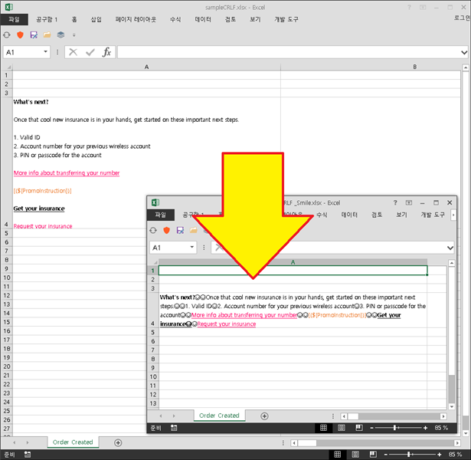Image resolution: width=471 pixels, height=460 pixels.
Task: Expand formula bar chevron in back window
Action: click(x=464, y=53)
